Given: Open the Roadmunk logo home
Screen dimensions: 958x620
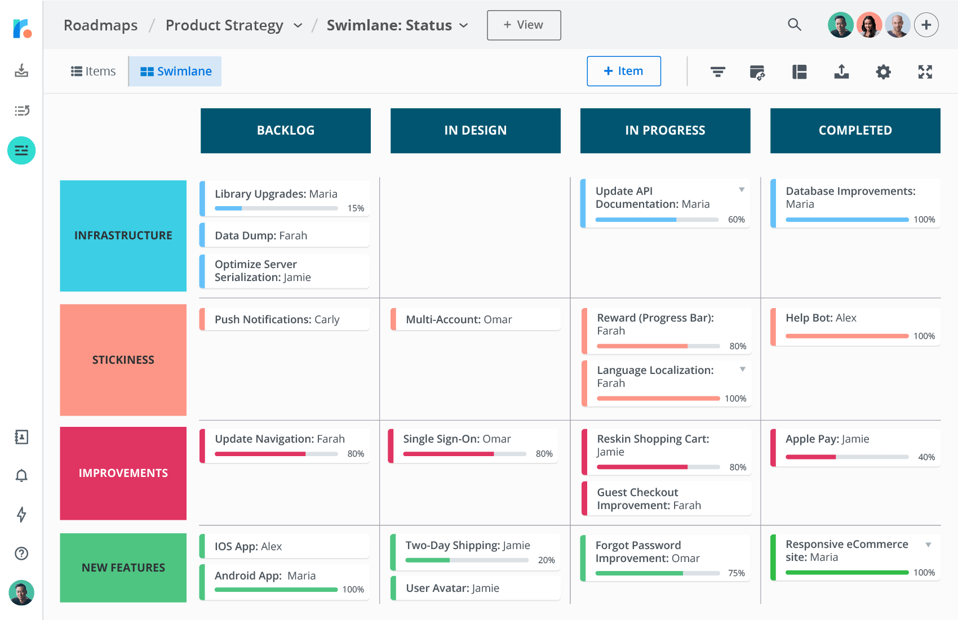Looking at the screenshot, I should [22, 28].
